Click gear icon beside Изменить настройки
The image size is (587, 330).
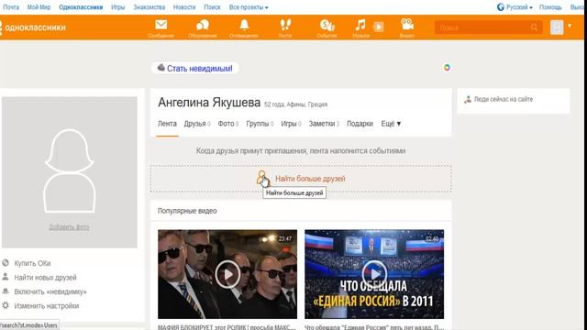[6, 305]
